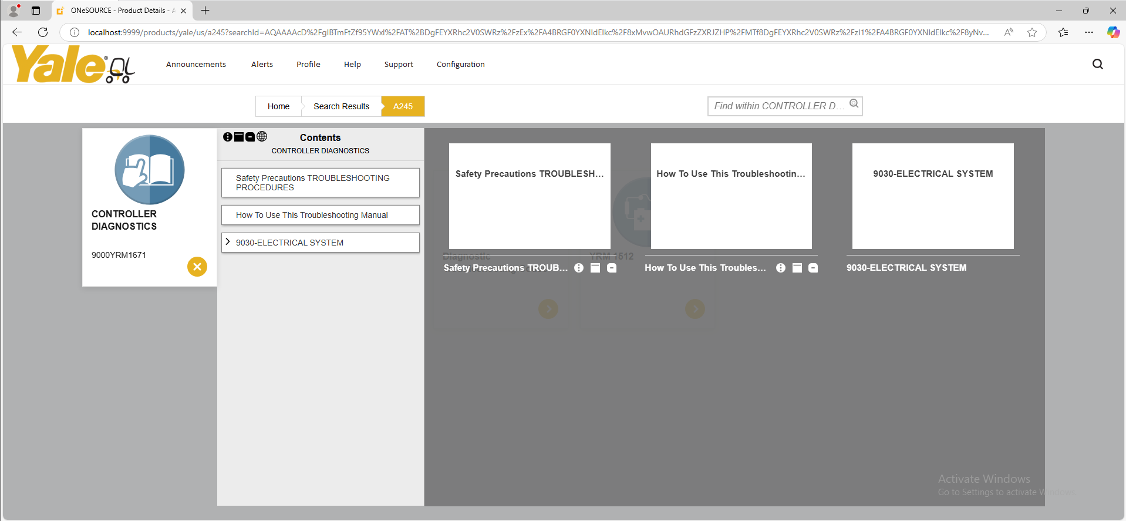
Task: Open the How To Use This Troubleshootin… card
Action: (731, 196)
